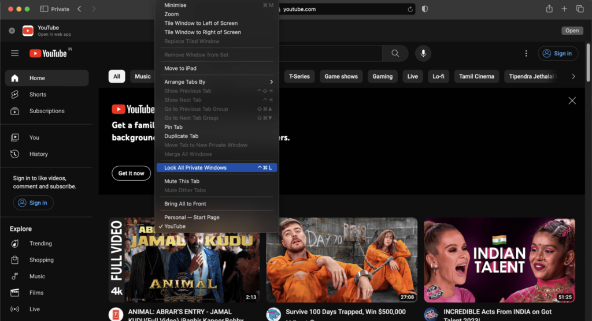Open YouTube settings three-dot menu
This screenshot has width=592, height=321.
526,53
